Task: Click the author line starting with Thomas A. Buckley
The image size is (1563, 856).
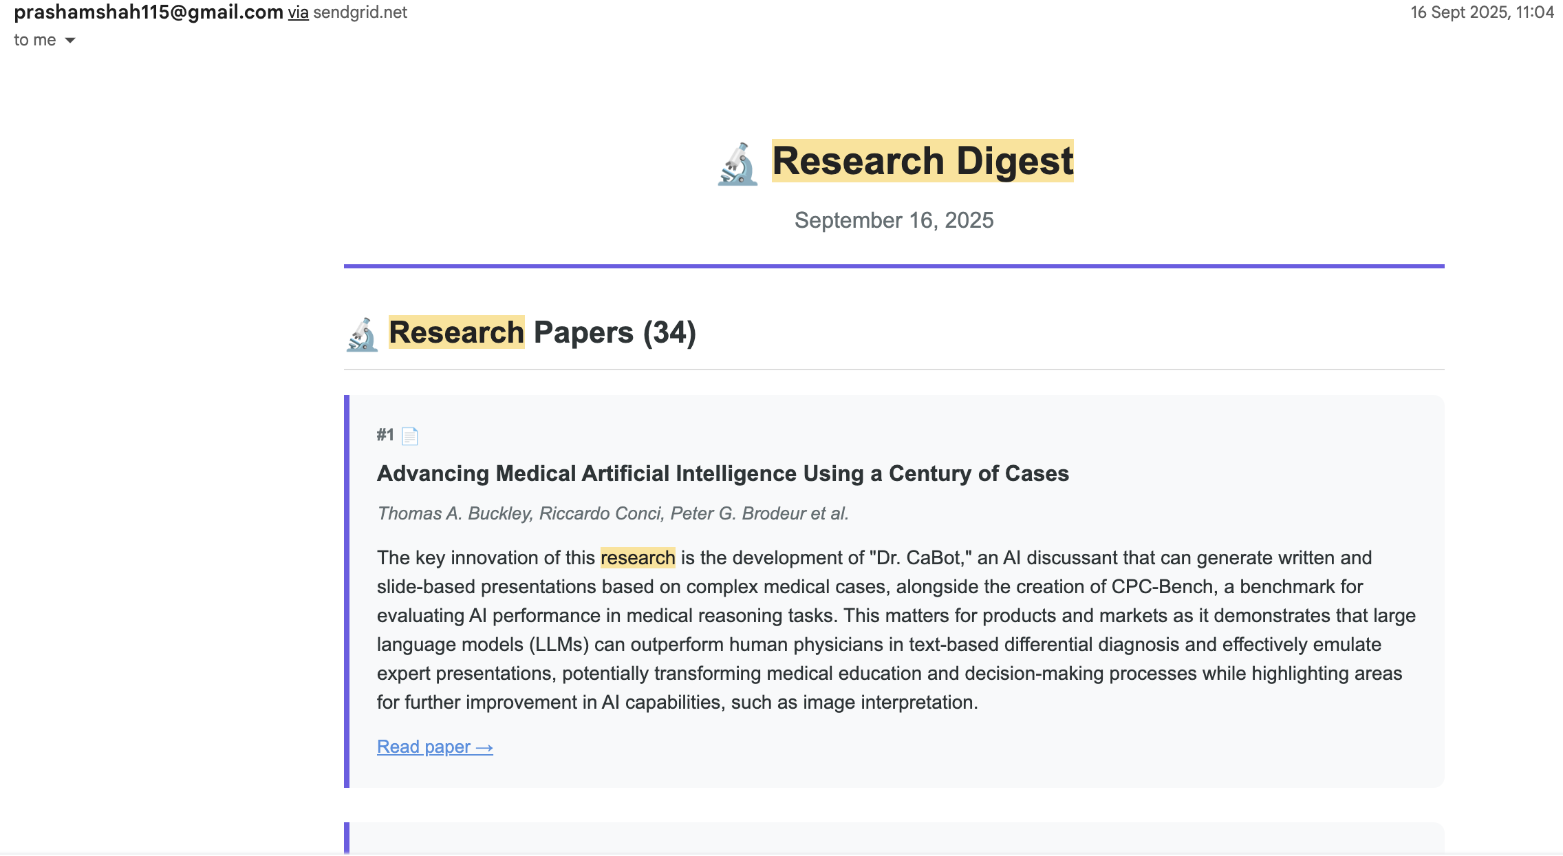Action: (612, 513)
